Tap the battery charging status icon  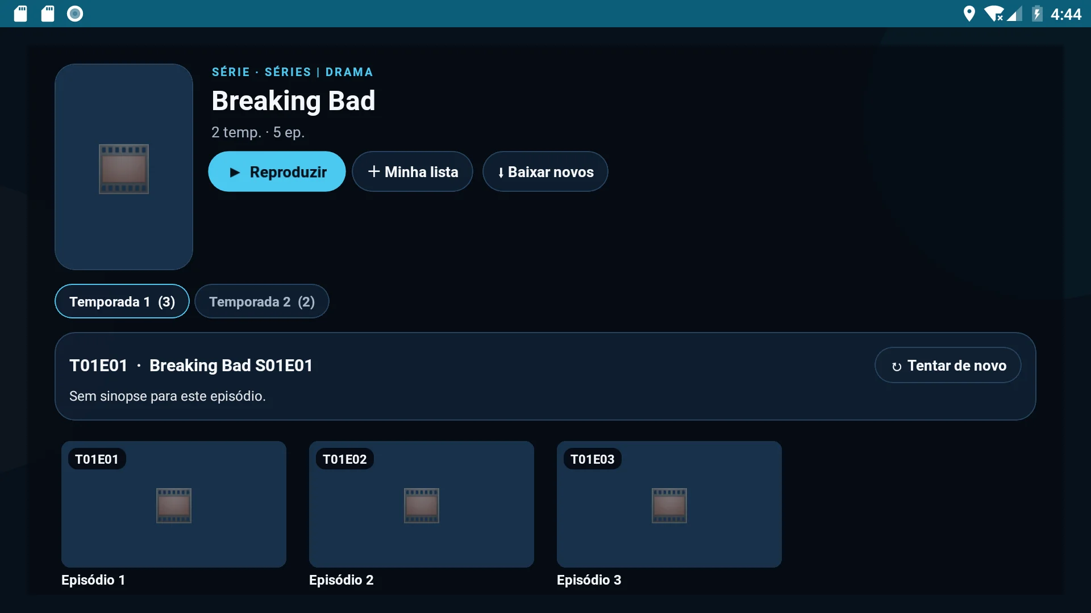1037,14
